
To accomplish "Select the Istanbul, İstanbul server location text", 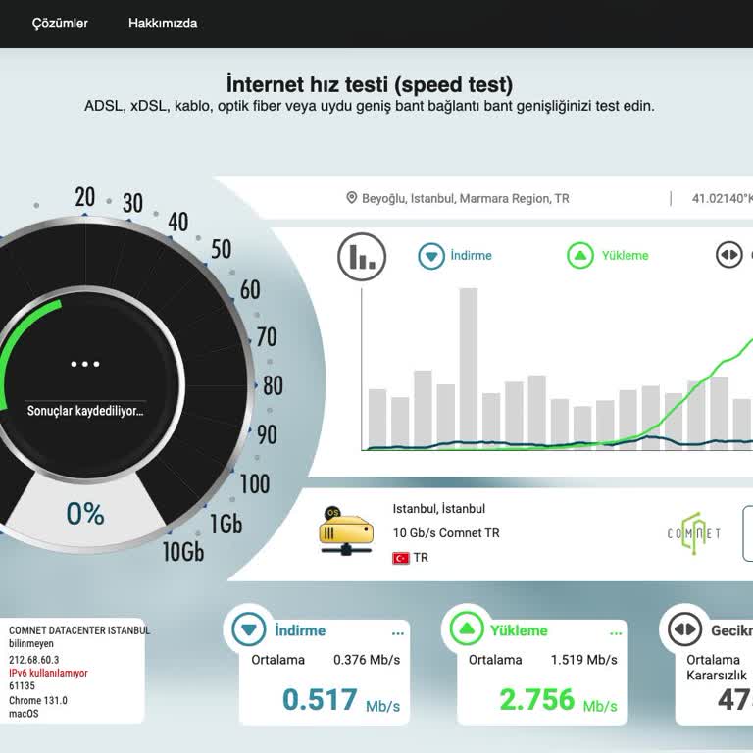I will pyautogui.click(x=439, y=509).
